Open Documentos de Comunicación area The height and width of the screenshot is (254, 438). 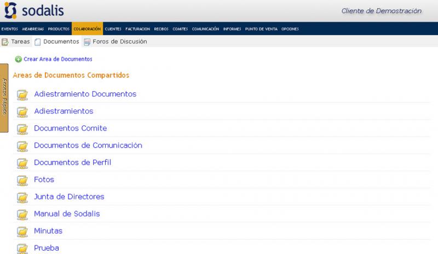88,146
